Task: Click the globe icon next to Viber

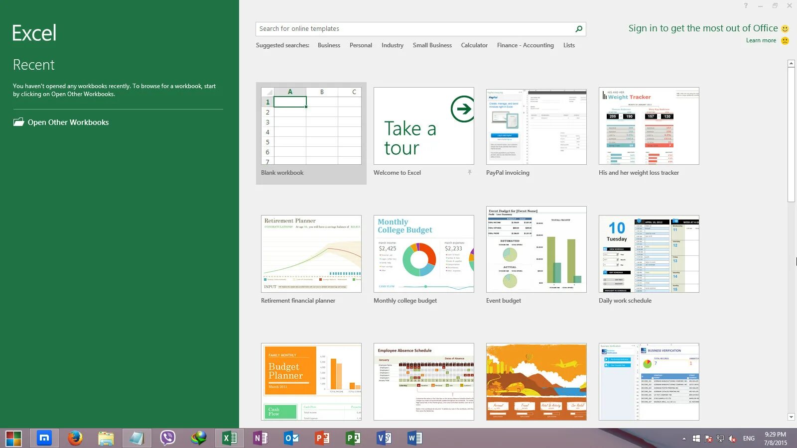Action: (x=199, y=438)
